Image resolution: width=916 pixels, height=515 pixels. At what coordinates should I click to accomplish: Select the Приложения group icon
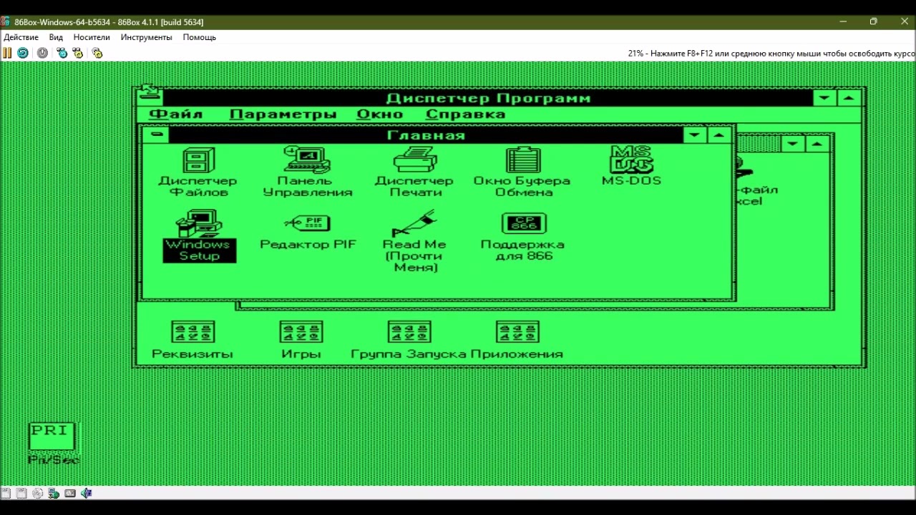[x=517, y=340]
